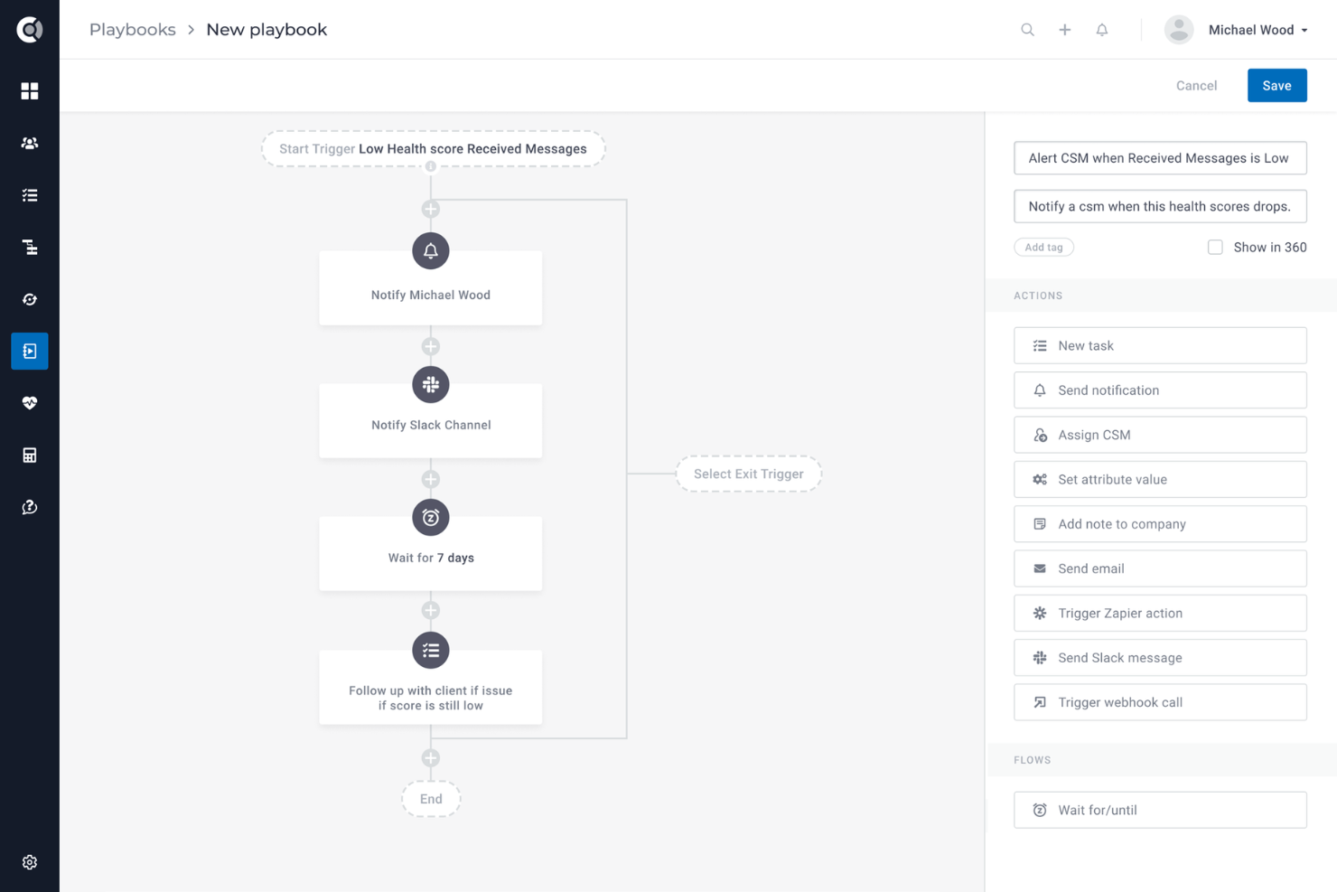Click the plus icon below the Start Trigger
Image resolution: width=1337 pixels, height=892 pixels.
click(431, 208)
